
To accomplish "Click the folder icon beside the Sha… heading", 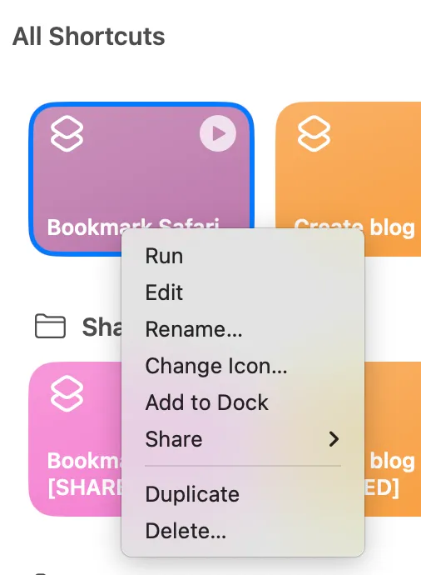I will [x=50, y=326].
